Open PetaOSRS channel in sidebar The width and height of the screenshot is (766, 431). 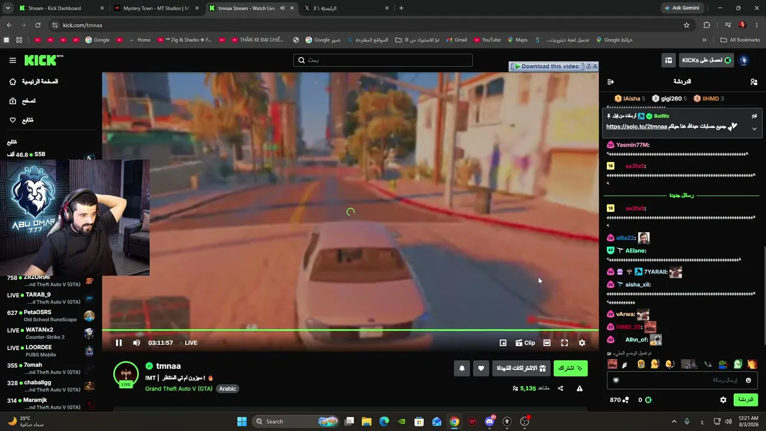click(50, 315)
